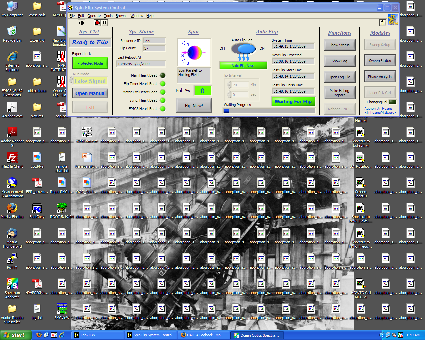This screenshot has width=425, height=340.
Task: Select the FastCopy desktop icon
Action: (x=37, y=211)
